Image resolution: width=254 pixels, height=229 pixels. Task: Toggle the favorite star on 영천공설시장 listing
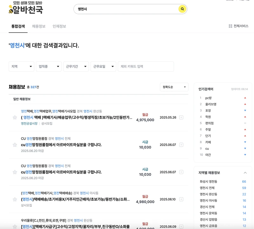click(x=14, y=117)
